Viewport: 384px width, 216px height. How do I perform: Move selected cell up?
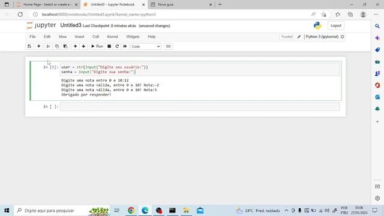click(x=75, y=46)
